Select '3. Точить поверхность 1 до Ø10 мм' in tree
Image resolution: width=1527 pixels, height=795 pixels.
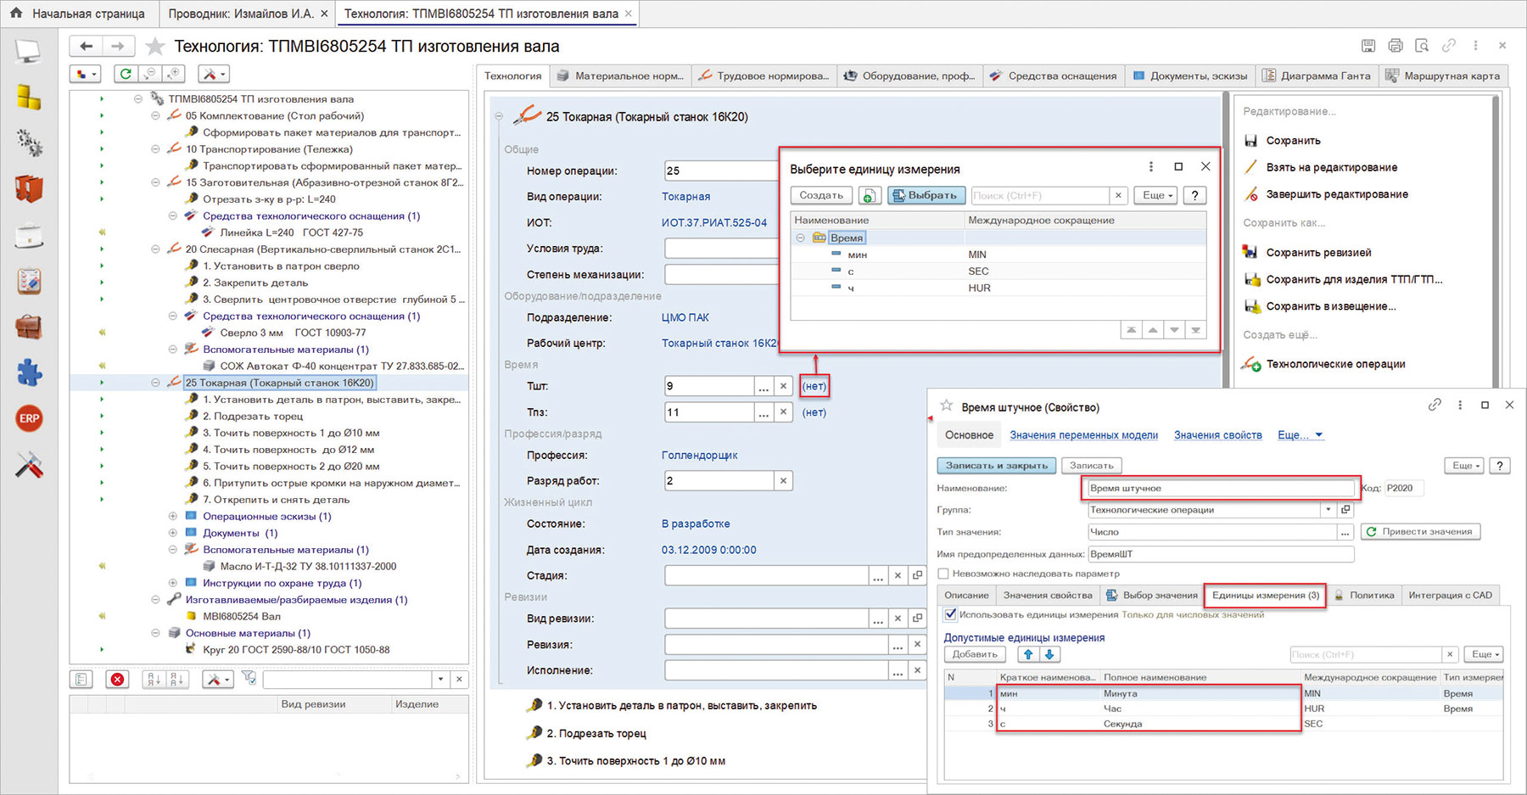click(290, 433)
